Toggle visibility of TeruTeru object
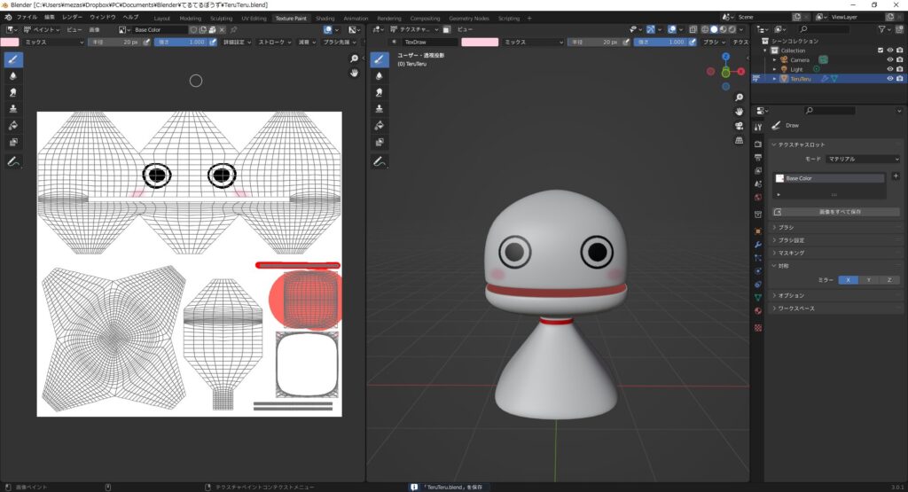Viewport: 908px width, 492px height. pos(888,78)
